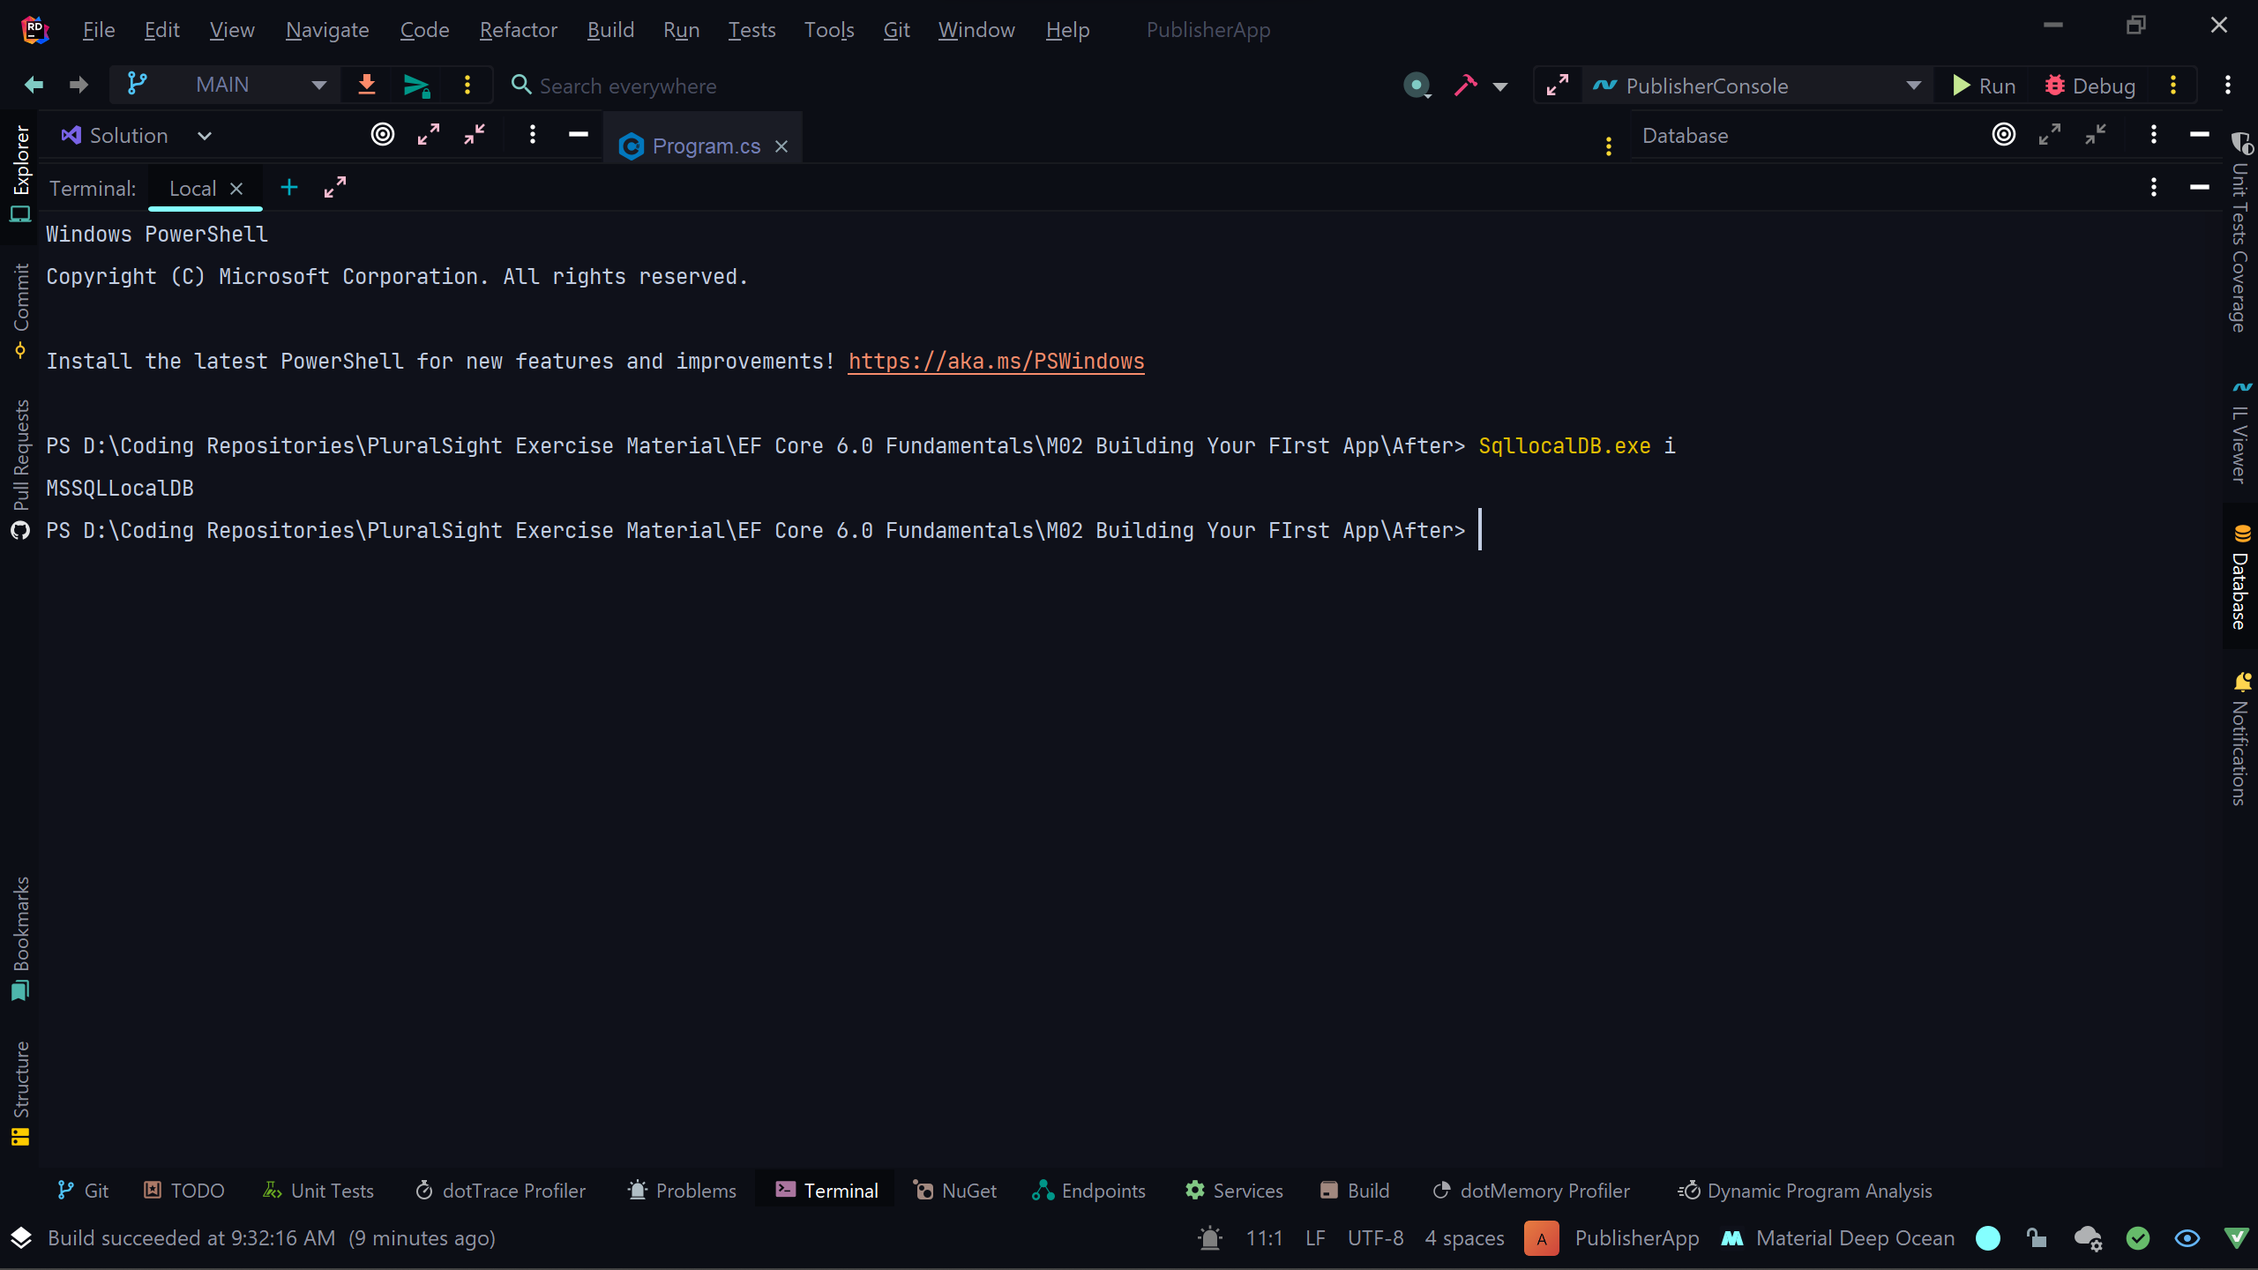Viewport: 2258px width, 1270px height.
Task: Click the Build hammer icon
Action: (x=1465, y=86)
